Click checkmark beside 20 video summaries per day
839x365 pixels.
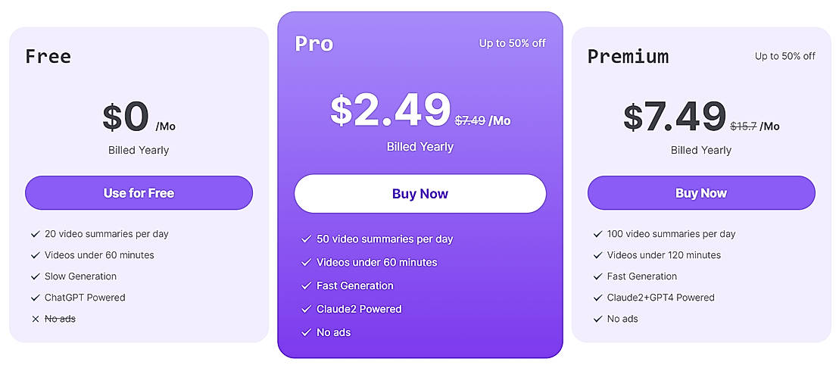(36, 234)
